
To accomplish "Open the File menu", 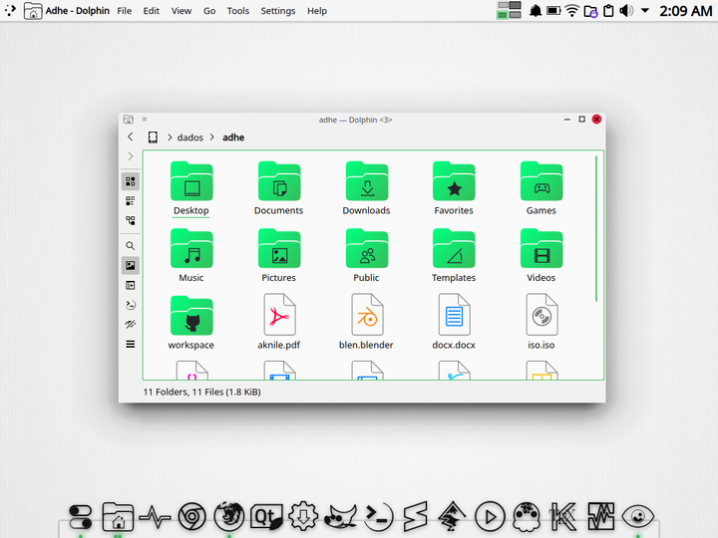I will [124, 11].
